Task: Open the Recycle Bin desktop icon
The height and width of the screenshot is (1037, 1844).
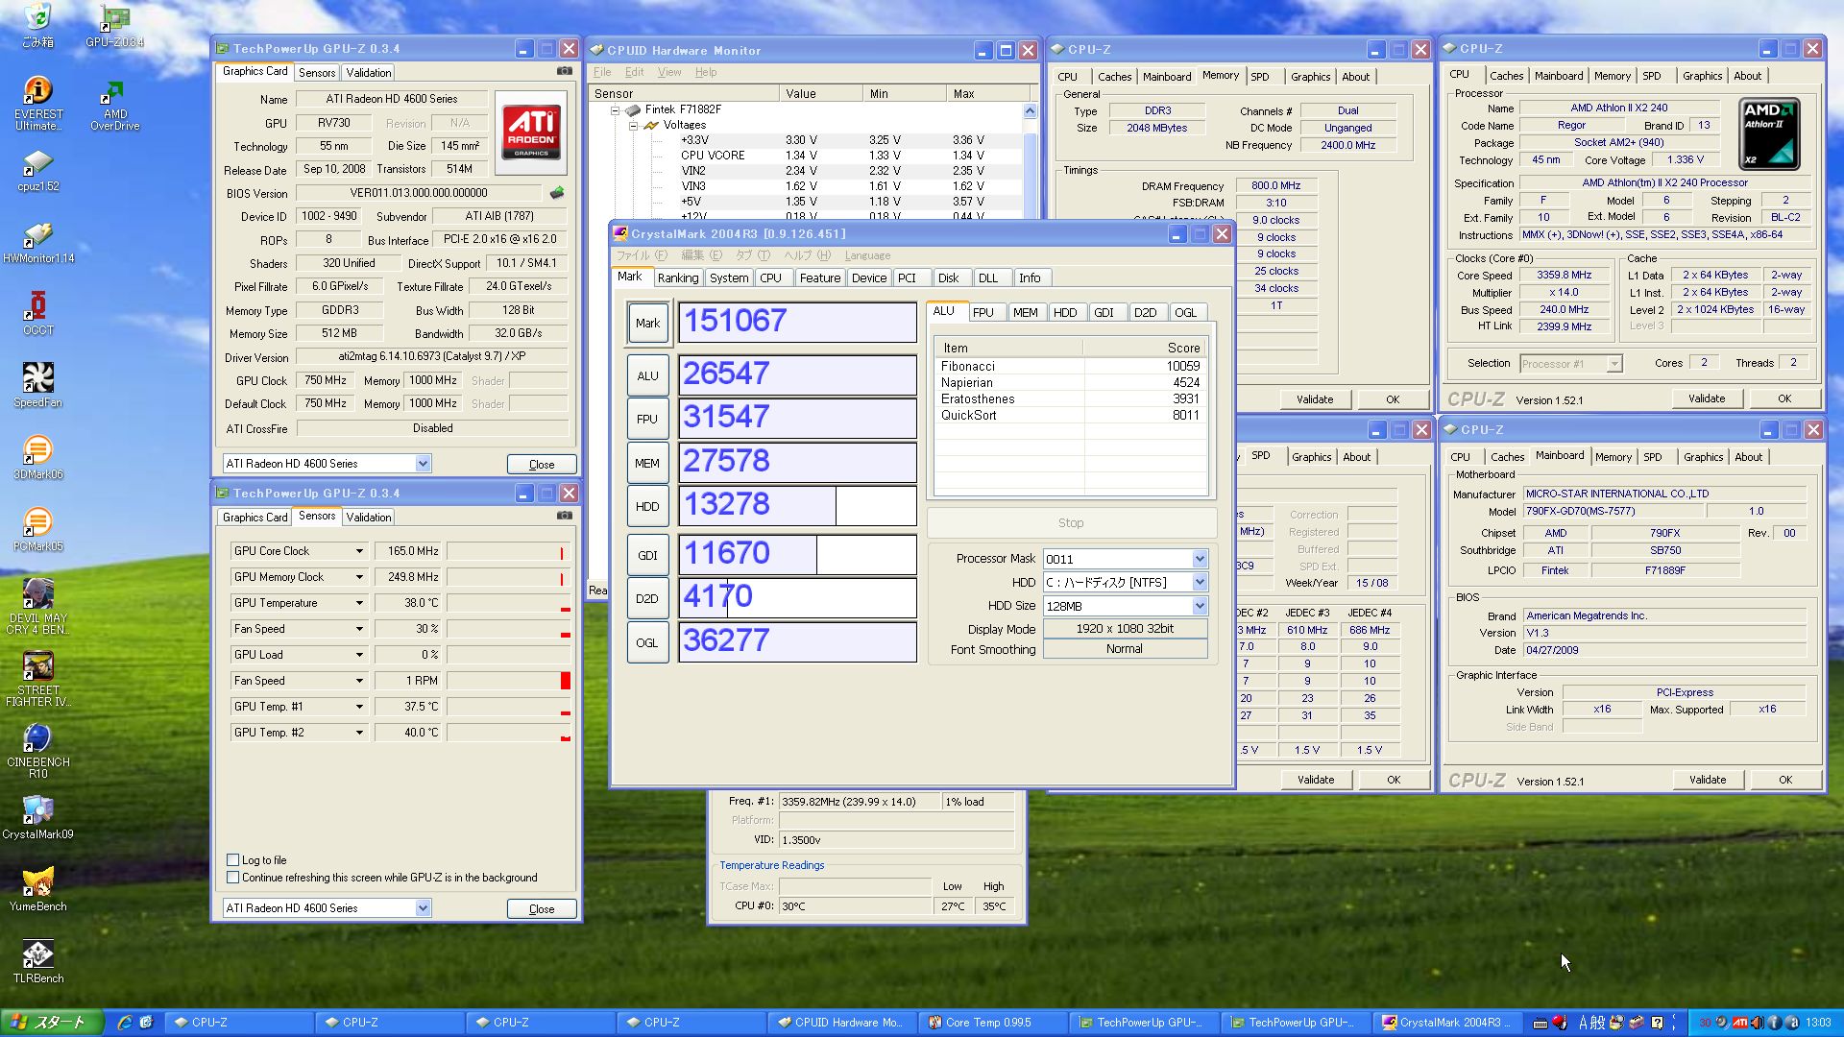Action: point(37,24)
